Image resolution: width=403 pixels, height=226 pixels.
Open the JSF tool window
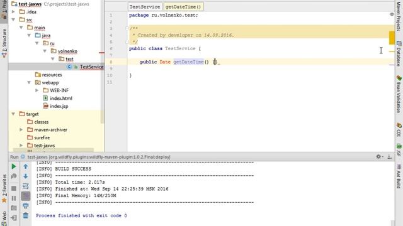tap(399, 150)
